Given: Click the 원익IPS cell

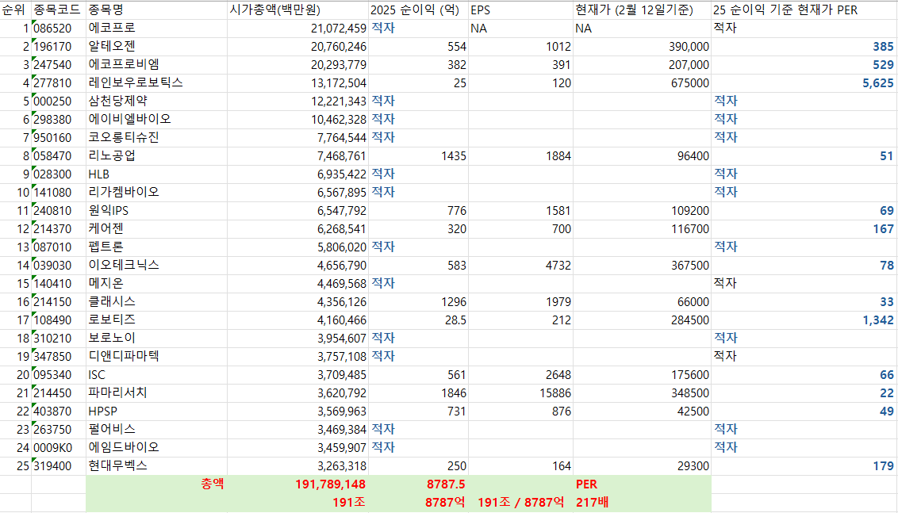Looking at the screenshot, I should coord(156,211).
